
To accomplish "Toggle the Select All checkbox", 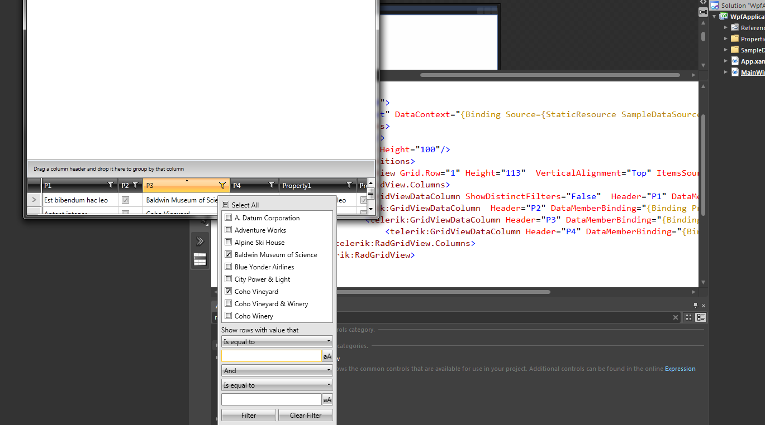I will pyautogui.click(x=225, y=205).
